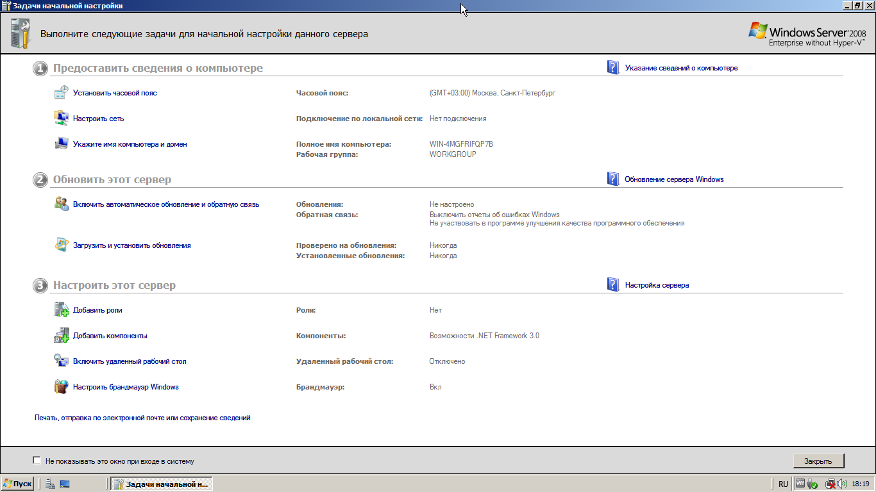This screenshot has height=492, width=876.
Task: Click the Выключить отчеты об ошибках Windows text
Action: [494, 215]
